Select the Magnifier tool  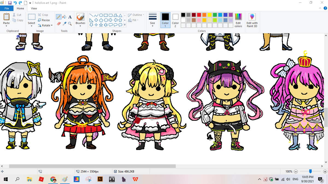[70, 24]
